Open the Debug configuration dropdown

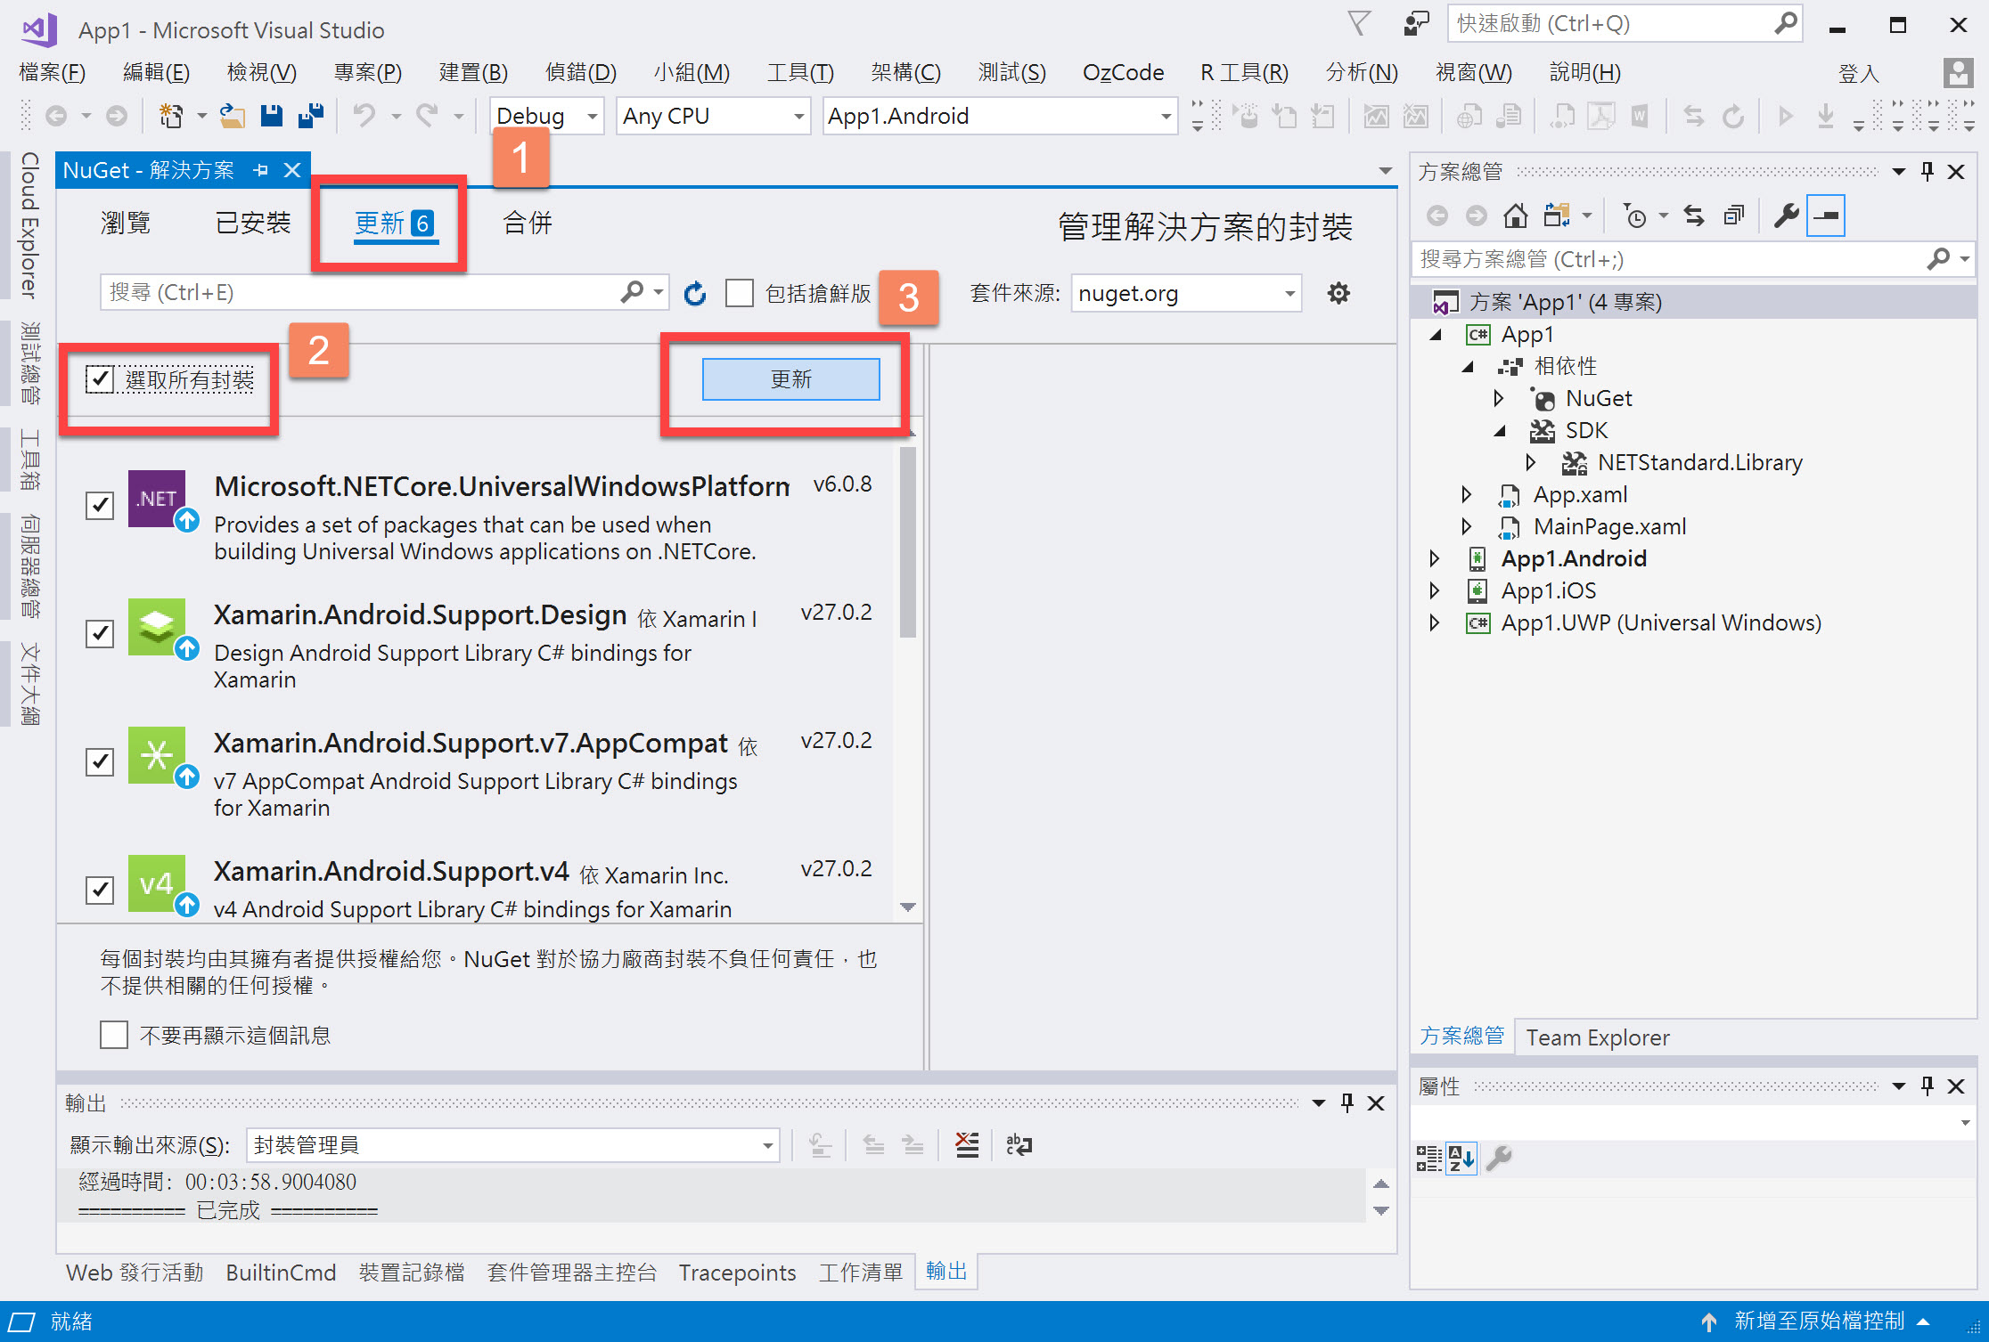click(x=547, y=116)
